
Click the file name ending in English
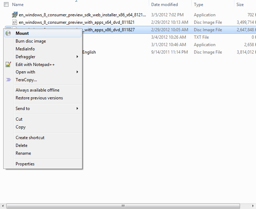tap(89, 52)
